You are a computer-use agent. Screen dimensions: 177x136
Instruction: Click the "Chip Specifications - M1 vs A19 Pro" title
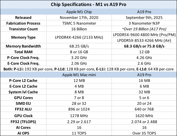point(88,5)
